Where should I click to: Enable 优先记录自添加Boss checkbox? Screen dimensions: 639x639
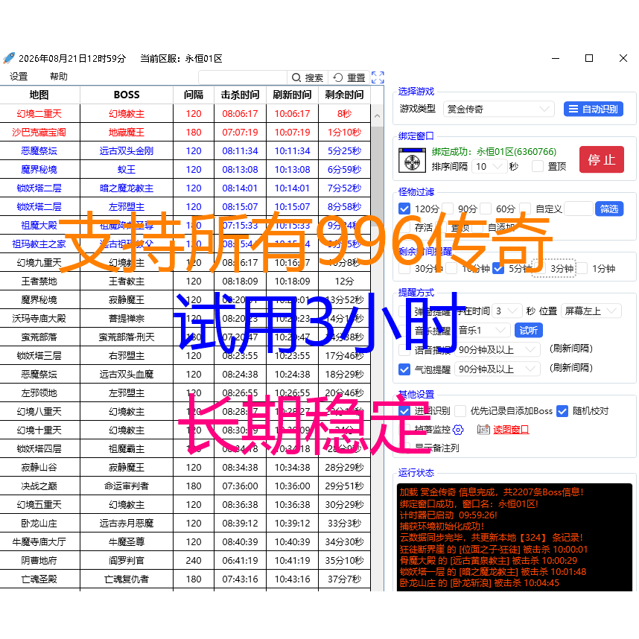(x=460, y=411)
